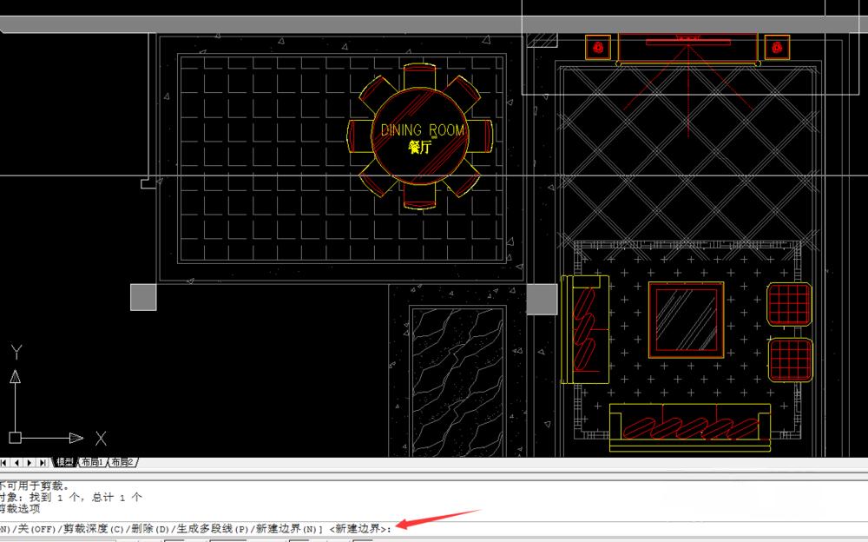Choose the 新建边界(N) command option
The image size is (868, 542).
pos(286,529)
